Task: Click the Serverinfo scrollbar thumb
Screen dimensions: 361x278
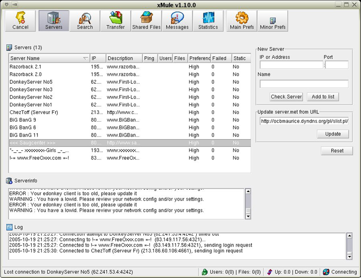Action: tap(248, 211)
